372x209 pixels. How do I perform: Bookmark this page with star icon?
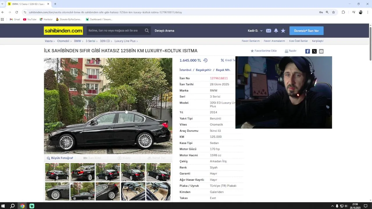point(333,12)
